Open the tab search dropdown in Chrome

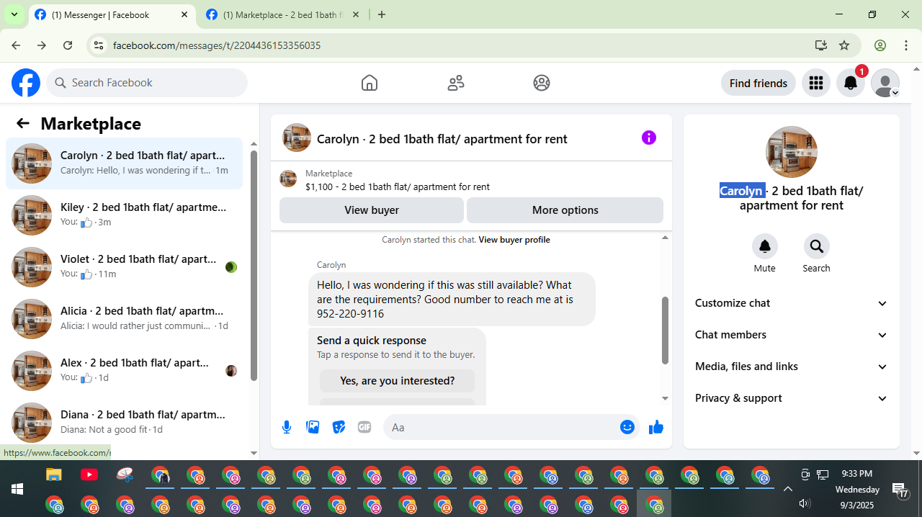[x=14, y=14]
